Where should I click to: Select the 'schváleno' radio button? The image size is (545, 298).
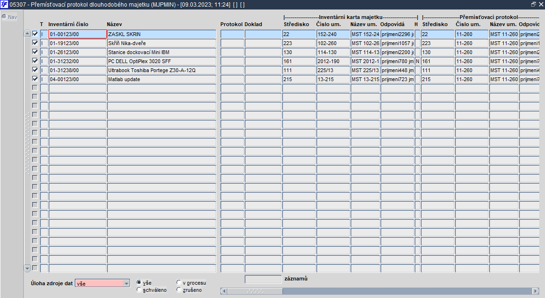click(139, 289)
